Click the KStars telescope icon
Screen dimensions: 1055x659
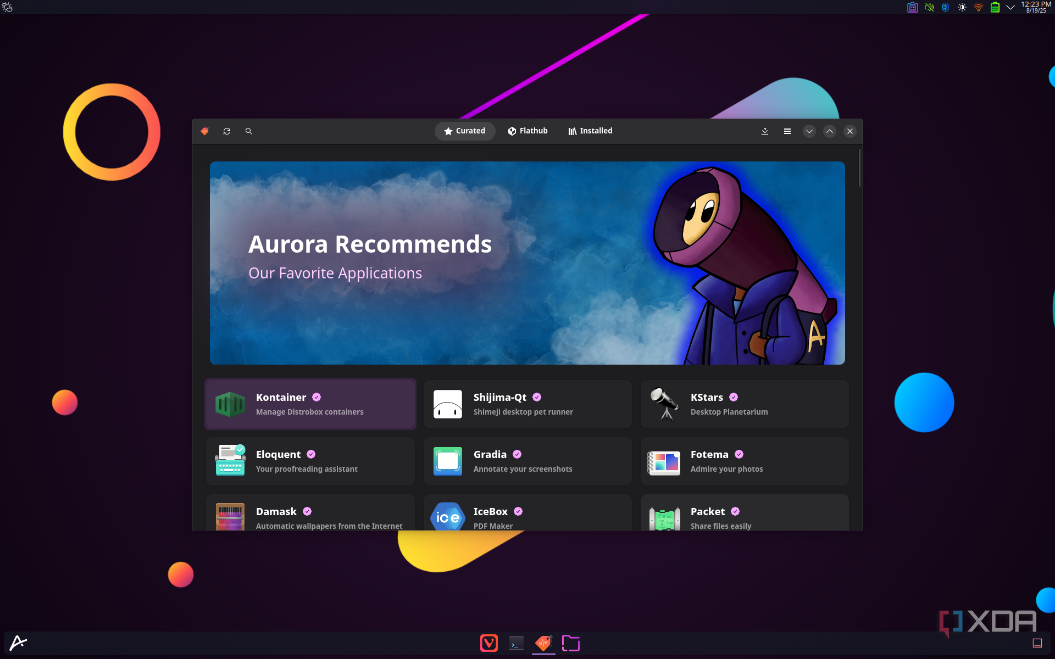point(665,404)
